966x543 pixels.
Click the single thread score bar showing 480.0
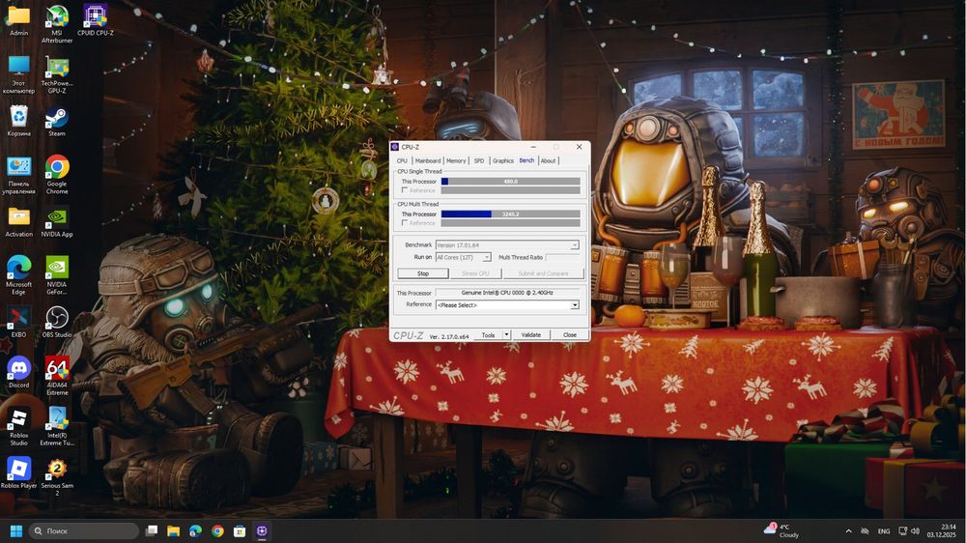point(511,182)
